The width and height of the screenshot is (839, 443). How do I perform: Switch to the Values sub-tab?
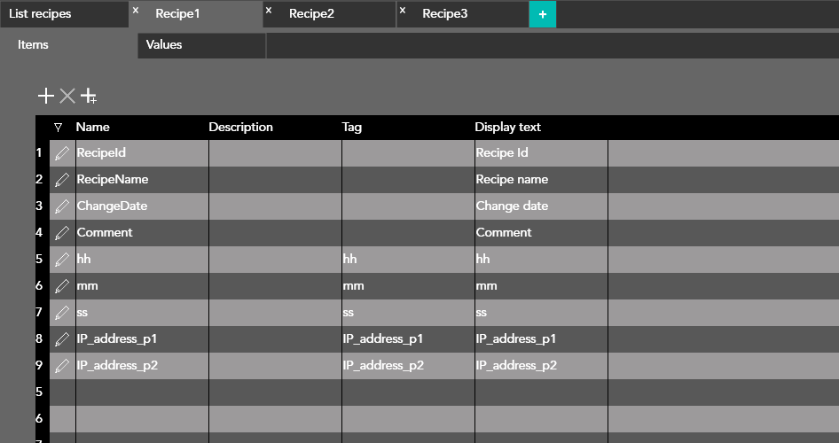[x=164, y=44]
